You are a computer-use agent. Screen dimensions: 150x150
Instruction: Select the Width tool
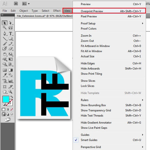pyautogui.click(x=4, y=59)
